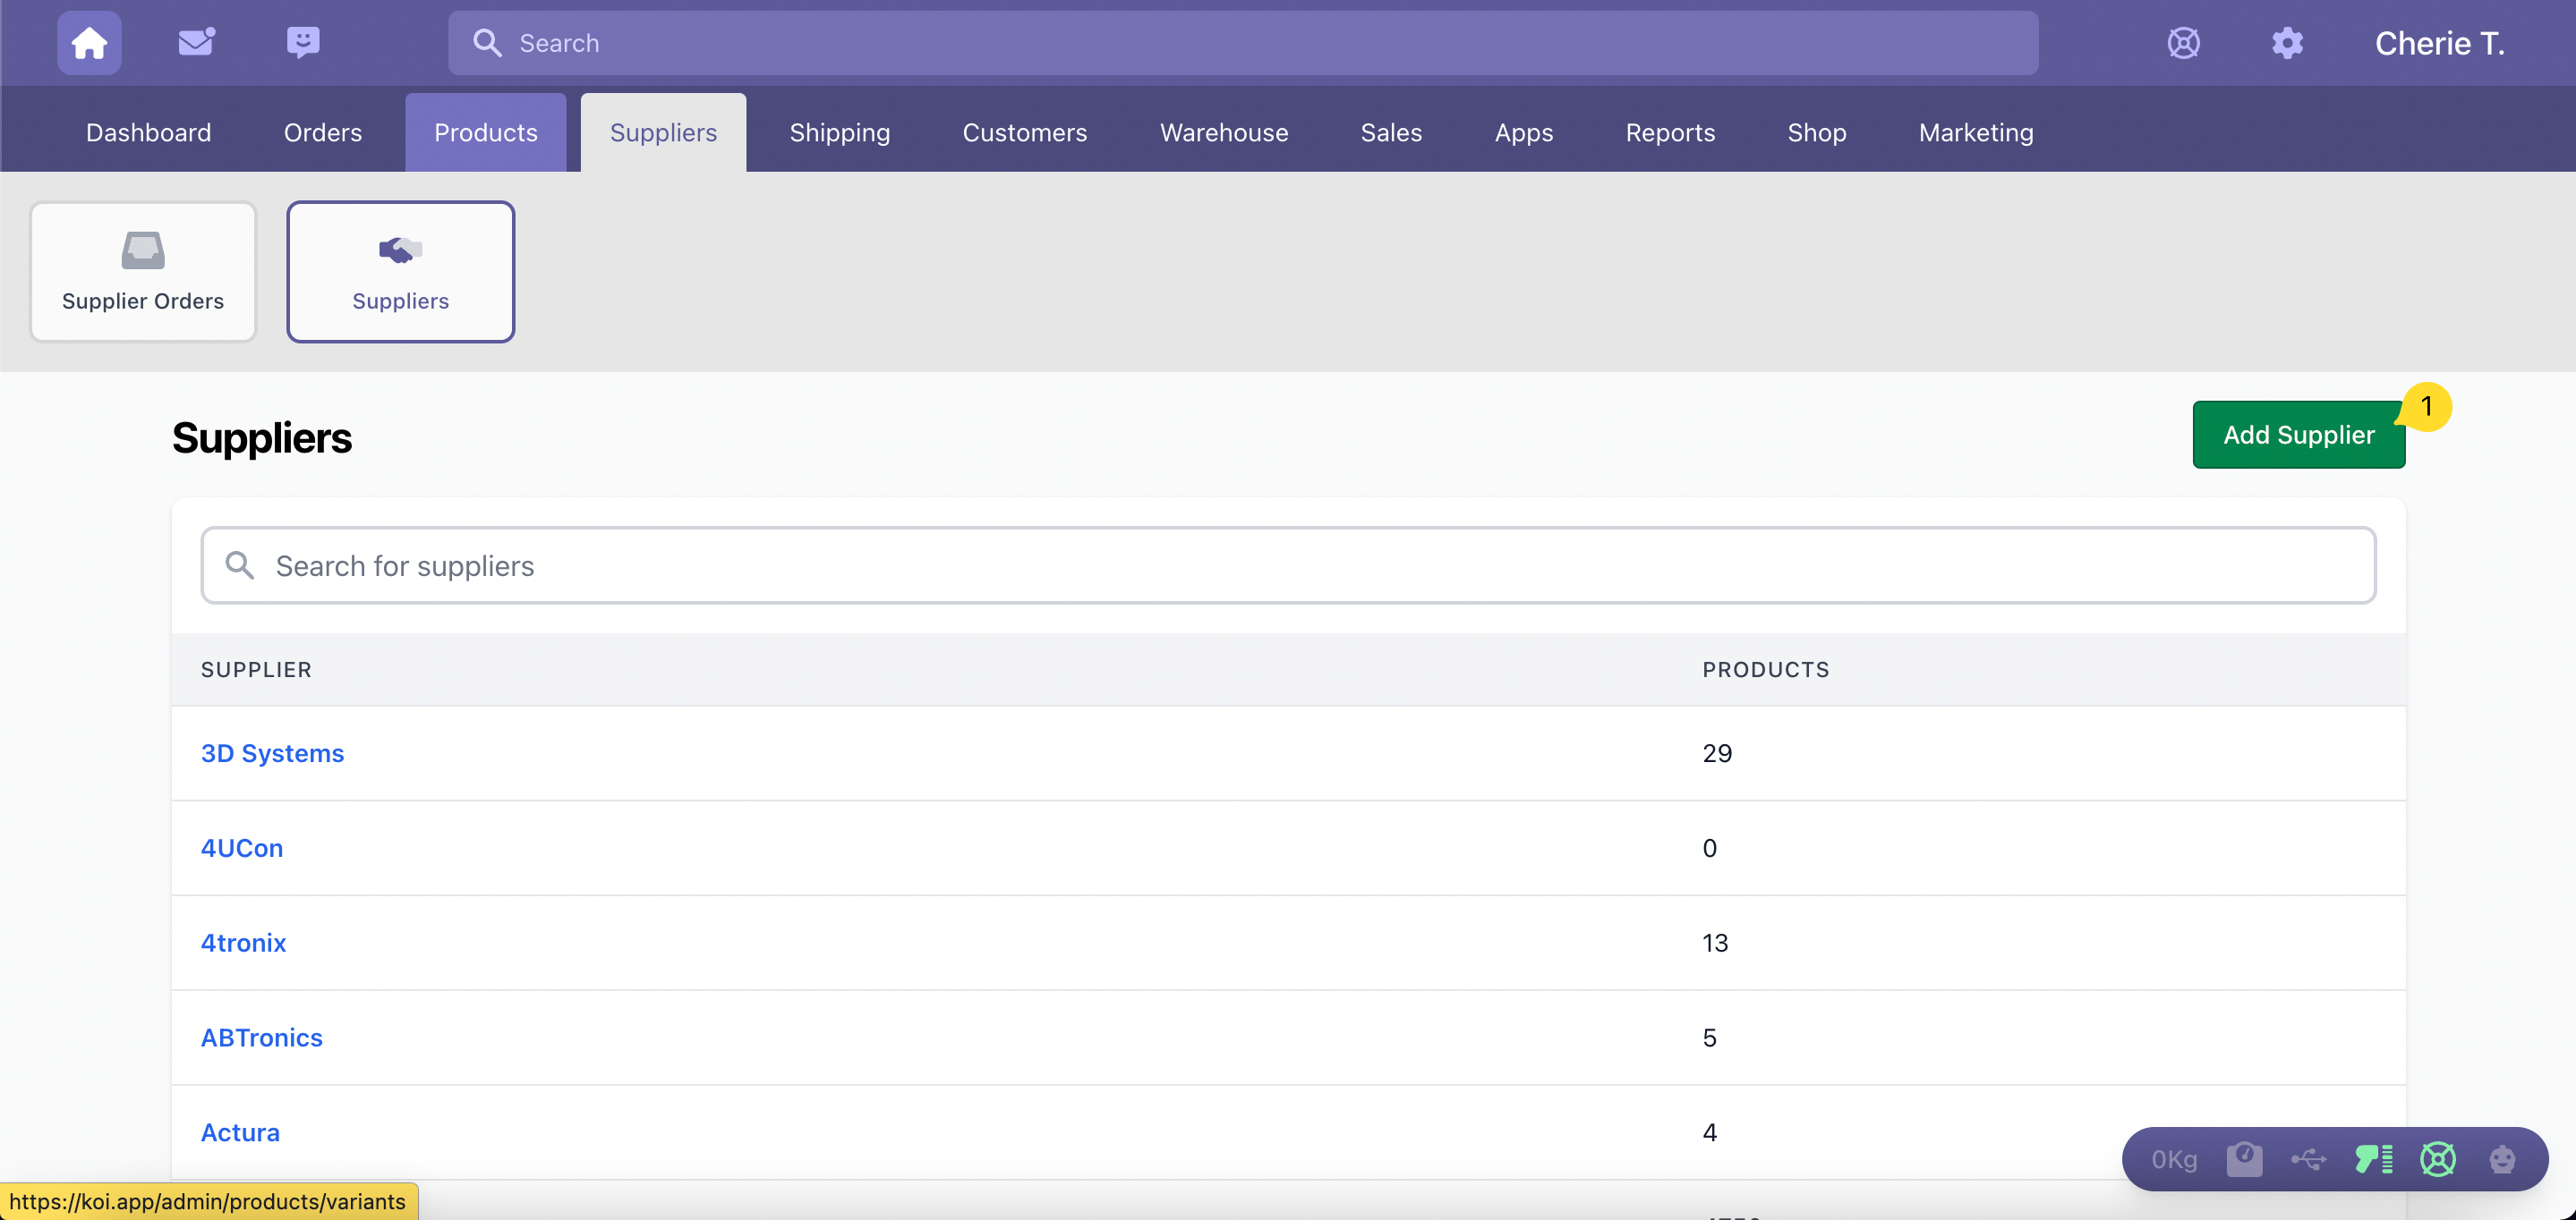Select the Suppliers handshake card

400,272
